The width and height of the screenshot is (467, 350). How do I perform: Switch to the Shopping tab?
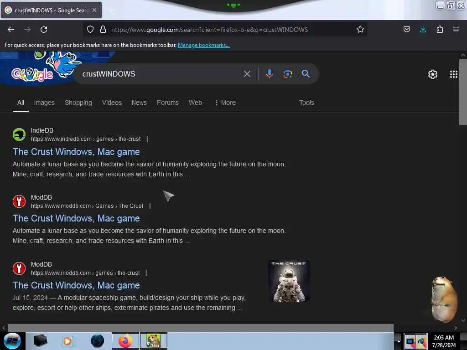tap(78, 103)
